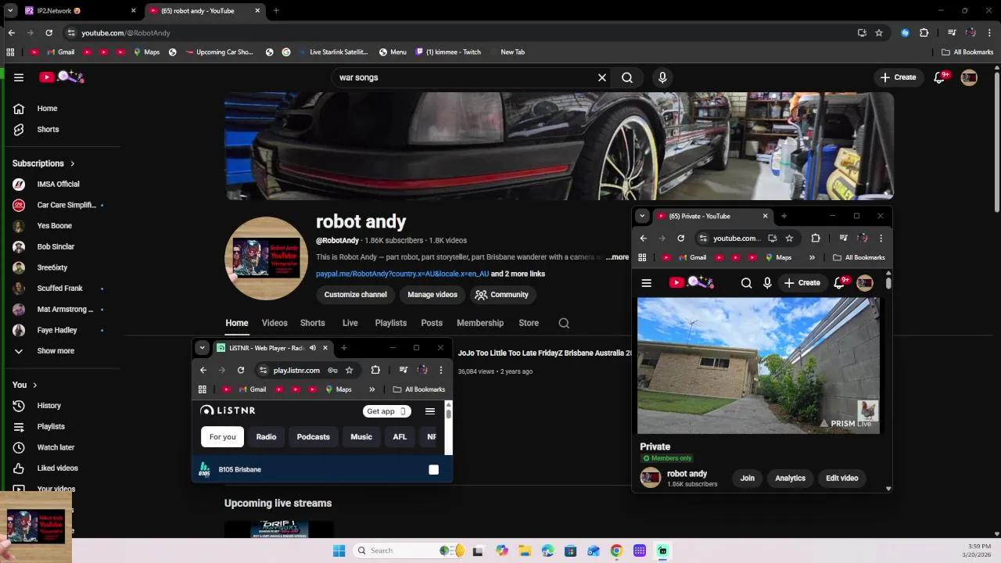The height and width of the screenshot is (563, 1001).
Task: Open hamburger guide menu in Private YouTube window
Action: coord(647,283)
